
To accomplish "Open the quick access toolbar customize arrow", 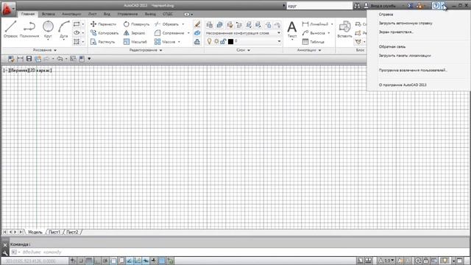I will coord(89,59).
